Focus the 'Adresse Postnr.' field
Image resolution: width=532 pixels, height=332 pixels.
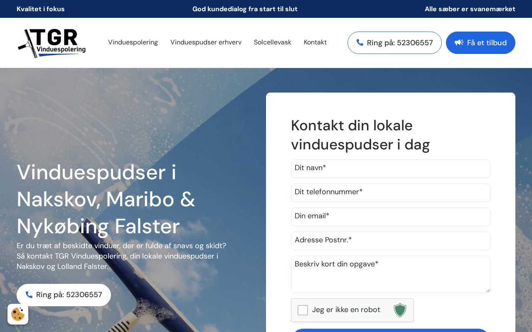point(391,241)
